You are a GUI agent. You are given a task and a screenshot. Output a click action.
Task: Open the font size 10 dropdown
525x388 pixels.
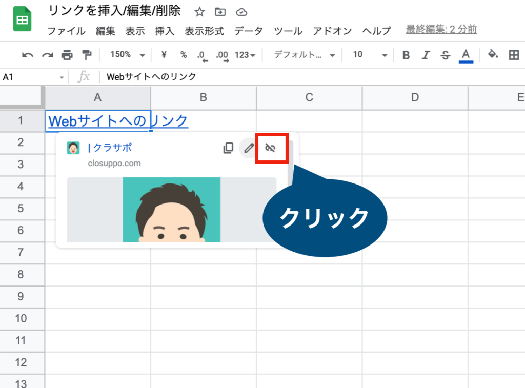pos(370,55)
